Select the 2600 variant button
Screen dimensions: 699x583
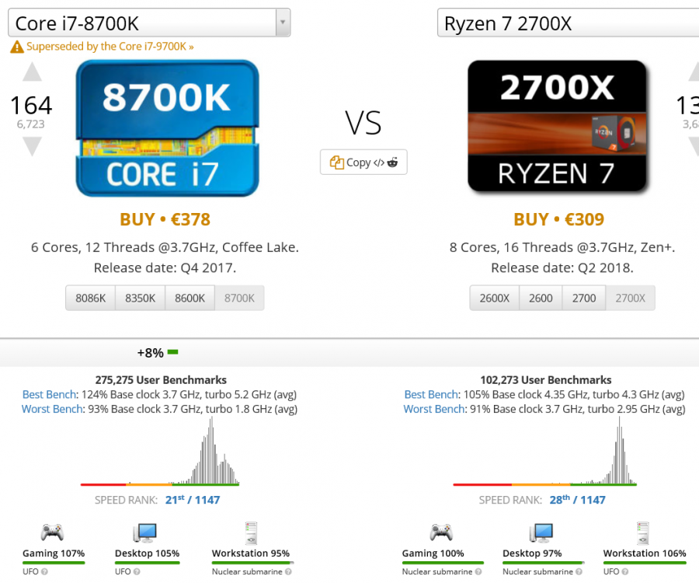541,298
